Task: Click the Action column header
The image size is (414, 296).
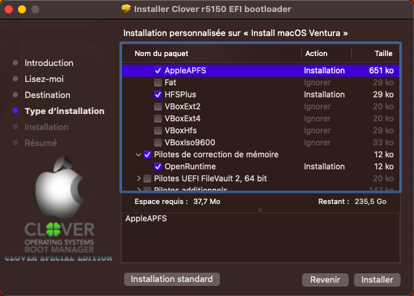Action: [x=316, y=53]
